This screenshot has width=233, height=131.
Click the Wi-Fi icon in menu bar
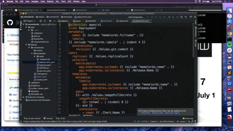(x=200, y=1)
